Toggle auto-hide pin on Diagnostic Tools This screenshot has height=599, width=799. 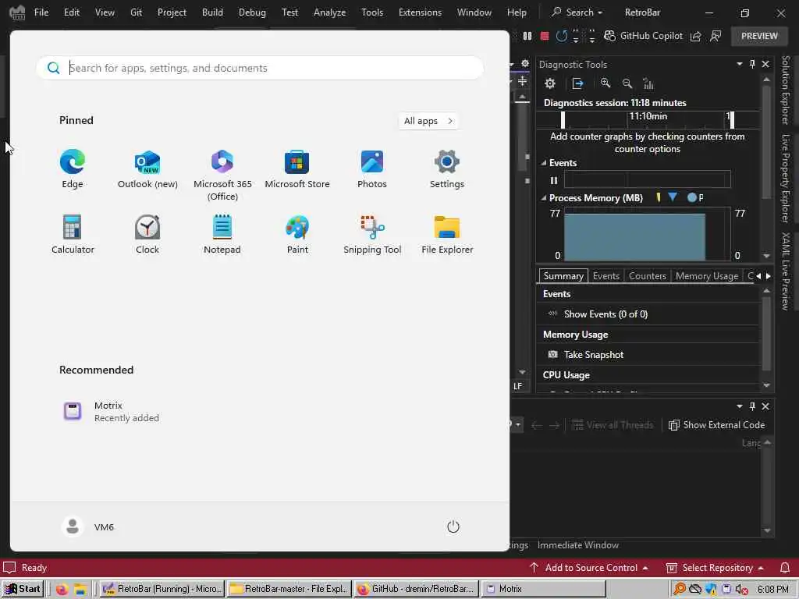[x=752, y=64]
